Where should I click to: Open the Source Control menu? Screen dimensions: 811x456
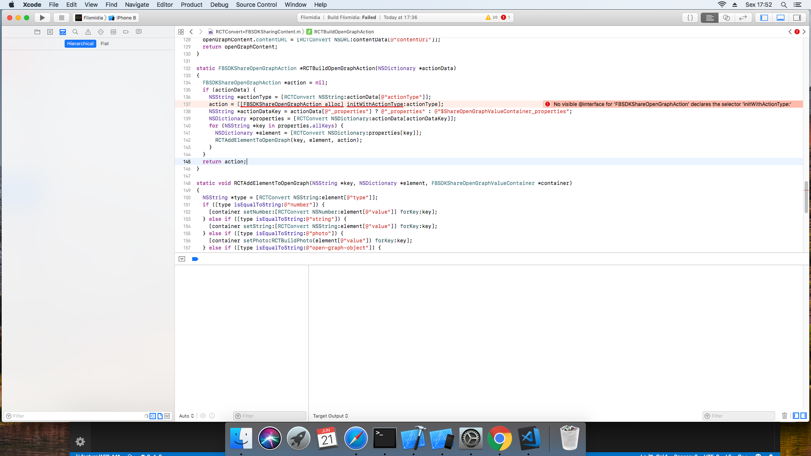click(x=256, y=5)
